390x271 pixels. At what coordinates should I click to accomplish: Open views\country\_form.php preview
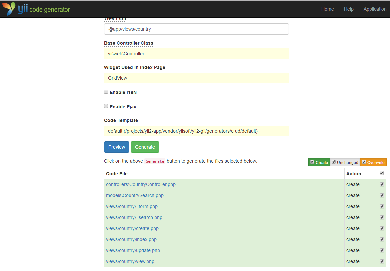pos(132,206)
